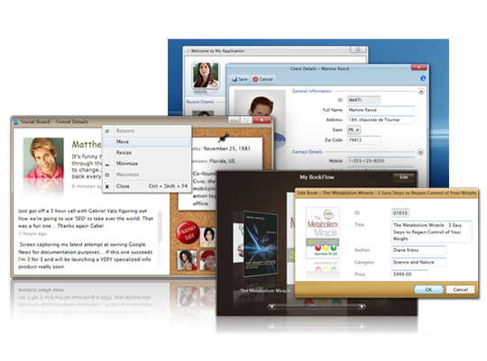The width and height of the screenshot is (487, 361).
Task: Open the State dropdown
Action: coord(354,130)
